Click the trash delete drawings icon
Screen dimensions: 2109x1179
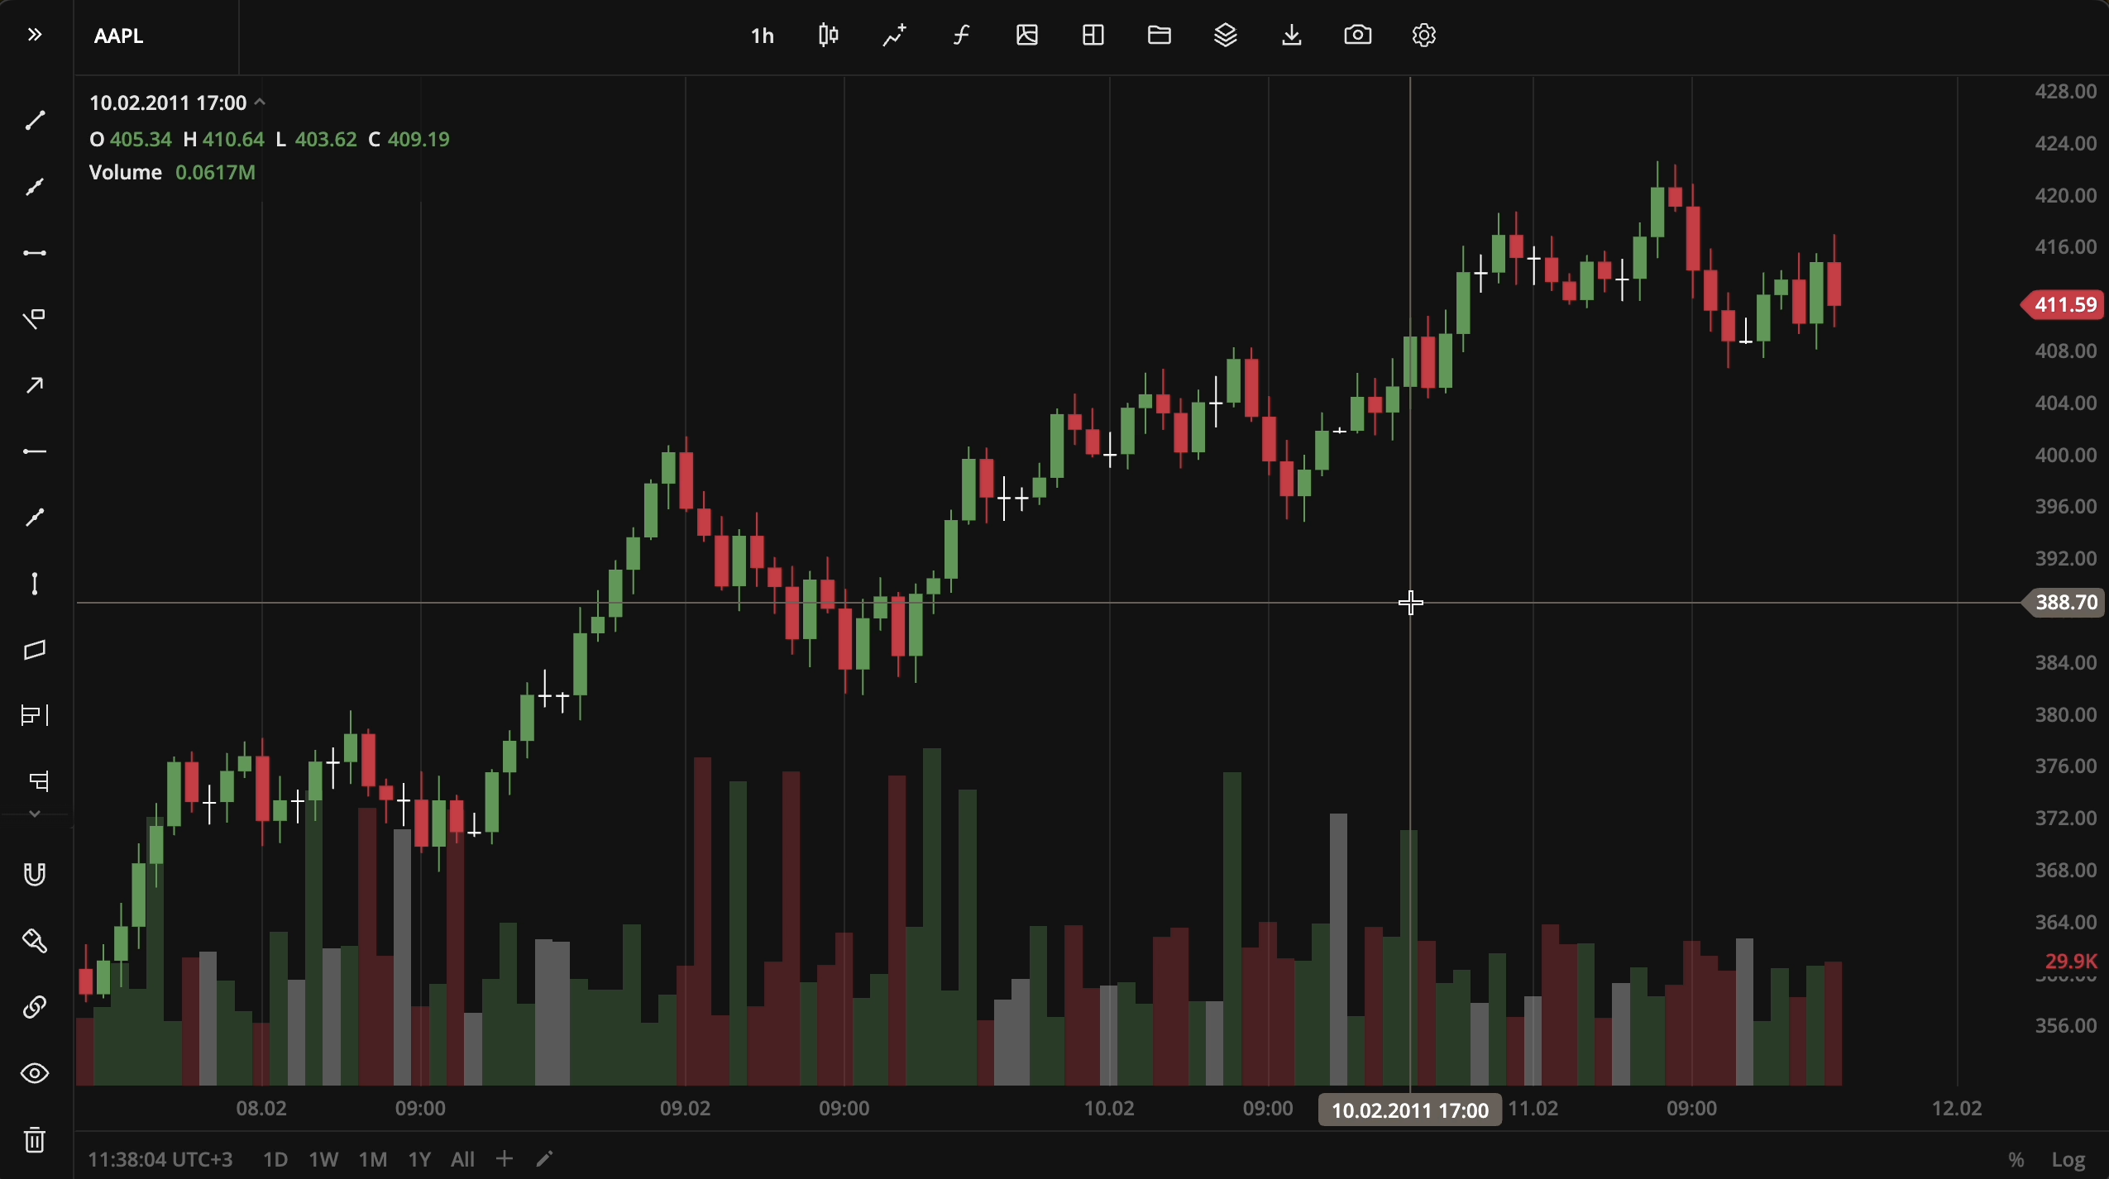tap(34, 1139)
